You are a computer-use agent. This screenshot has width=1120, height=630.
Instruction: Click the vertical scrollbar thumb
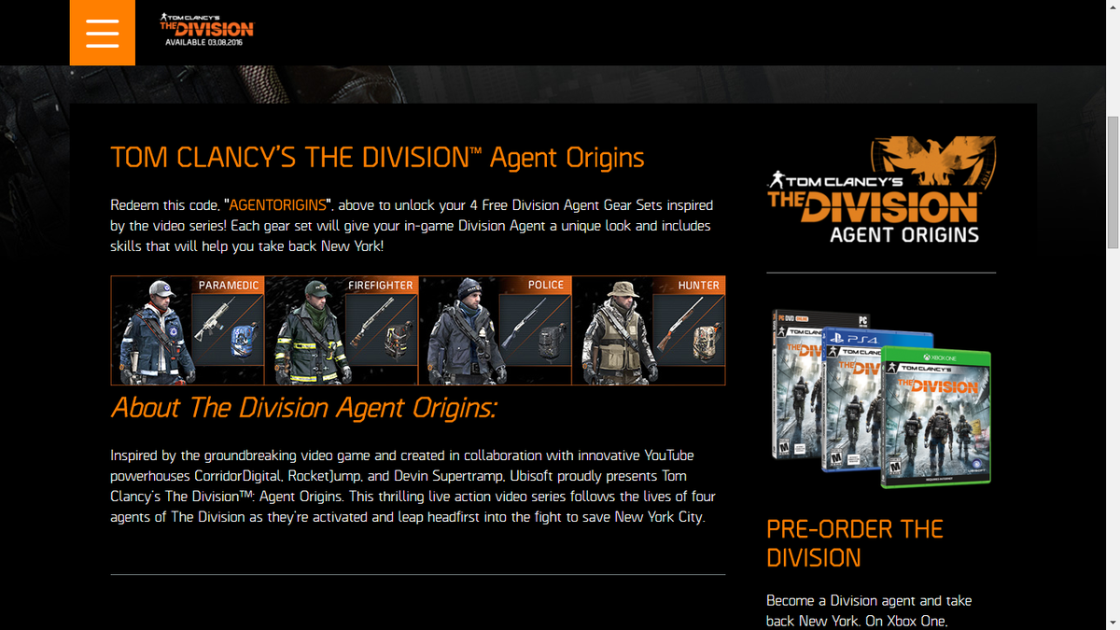(1113, 182)
